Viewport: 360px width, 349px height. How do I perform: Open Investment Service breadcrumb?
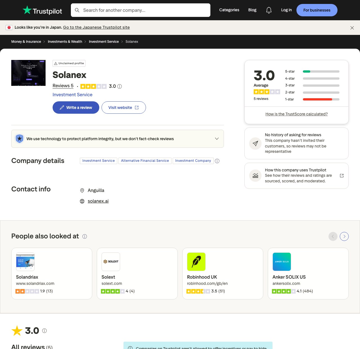(104, 42)
